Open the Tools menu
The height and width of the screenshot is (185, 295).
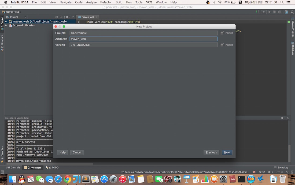tap(139, 2)
